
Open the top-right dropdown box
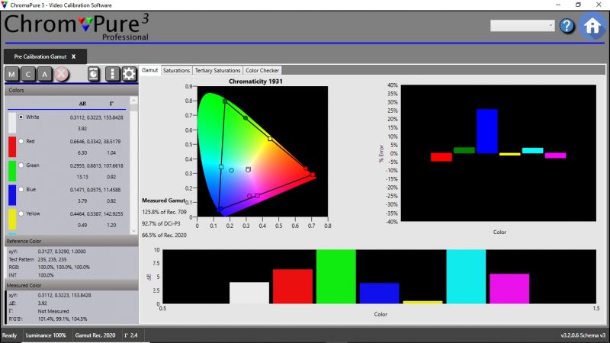522,26
